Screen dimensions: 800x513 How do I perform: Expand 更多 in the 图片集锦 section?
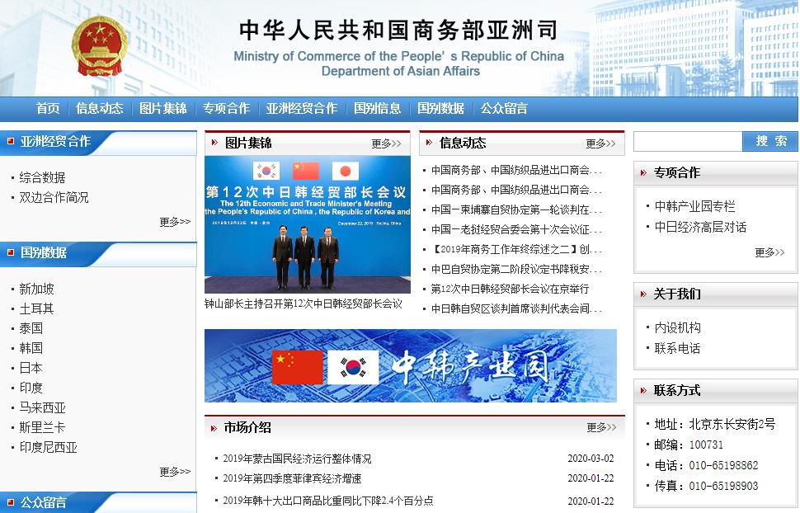point(386,144)
